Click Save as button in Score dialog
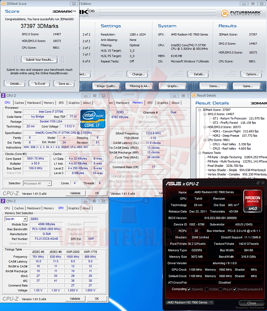Image resolution: width=267 pixels, height=311 pixels. tap(65, 84)
